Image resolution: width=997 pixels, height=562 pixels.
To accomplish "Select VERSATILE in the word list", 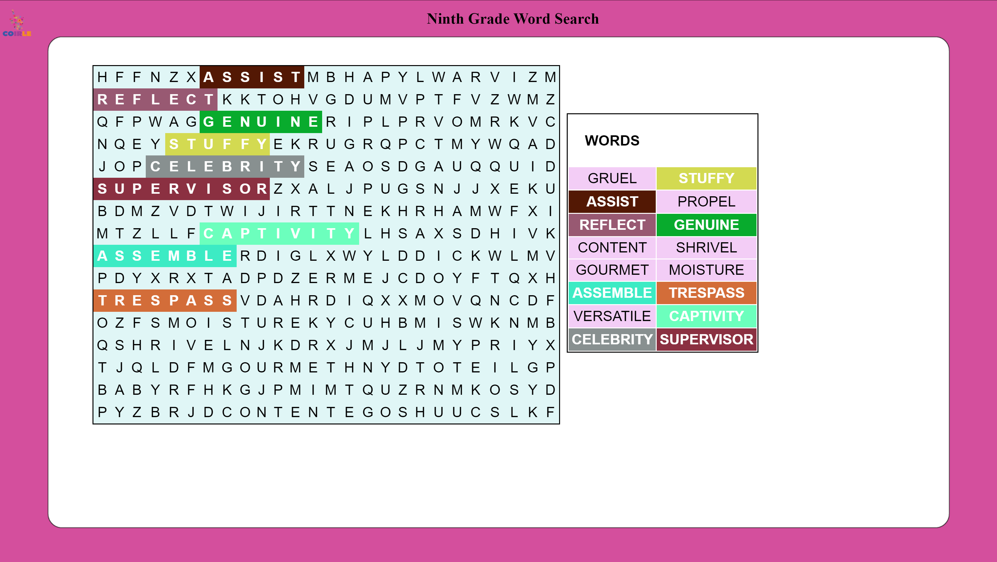I will (612, 316).
